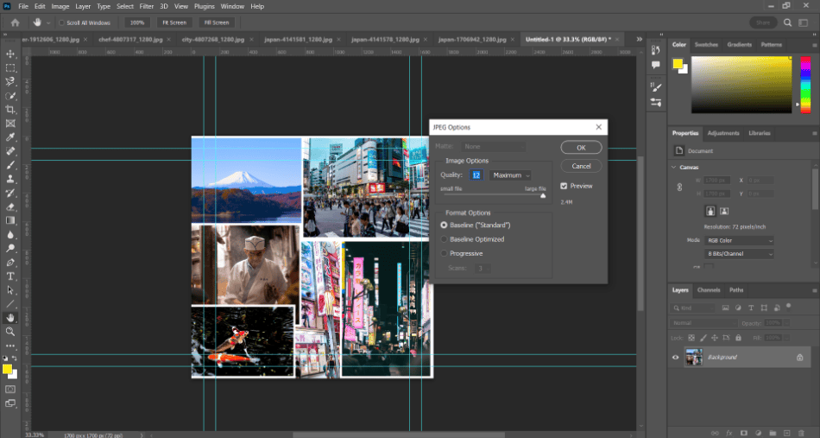Choose Progressive format option
This screenshot has height=438, width=820.
444,253
